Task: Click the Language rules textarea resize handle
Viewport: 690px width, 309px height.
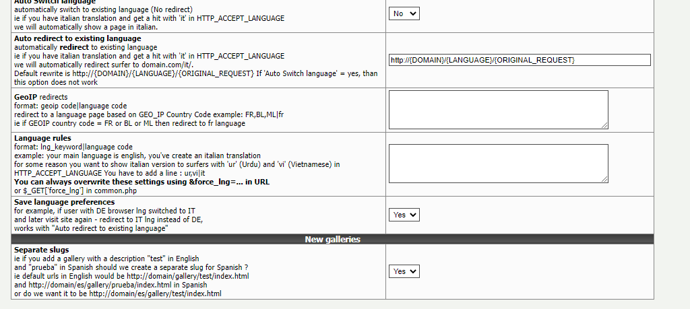Action: (604, 179)
